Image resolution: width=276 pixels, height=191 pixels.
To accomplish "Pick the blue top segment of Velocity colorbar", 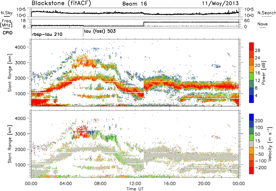I will [252, 117].
